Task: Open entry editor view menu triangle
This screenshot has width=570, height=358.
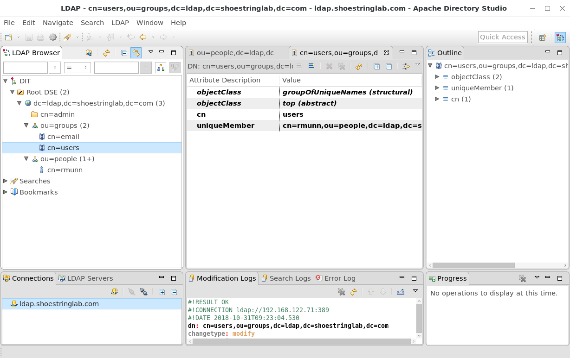Action: (417, 65)
